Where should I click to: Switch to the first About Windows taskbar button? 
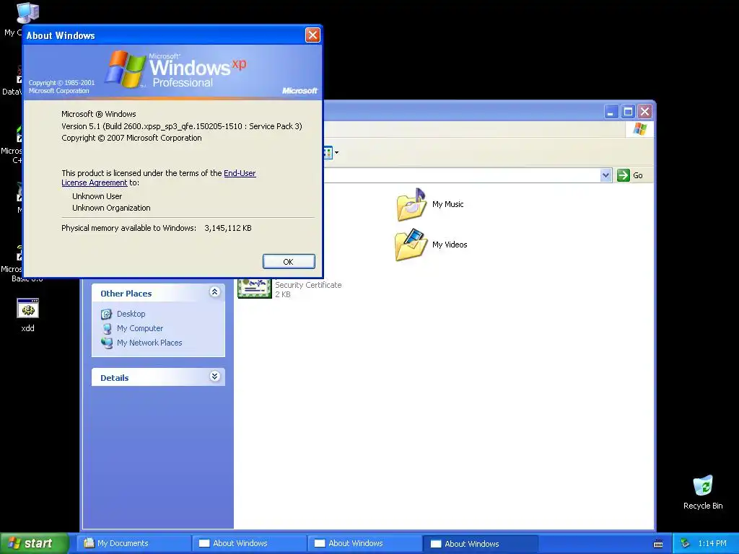(x=250, y=543)
